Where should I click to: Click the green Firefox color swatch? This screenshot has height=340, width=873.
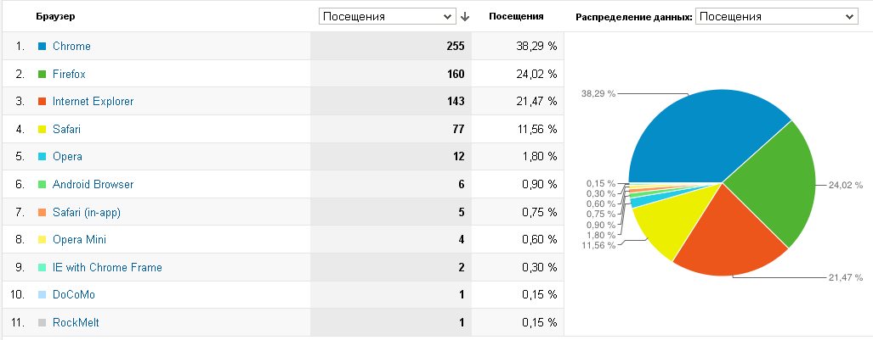(42, 74)
